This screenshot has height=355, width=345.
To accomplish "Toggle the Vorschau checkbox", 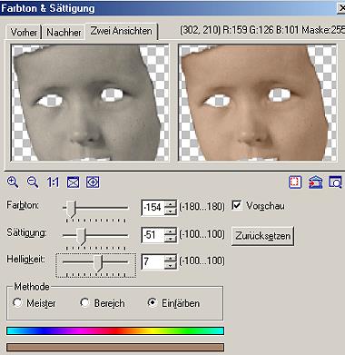I will coord(237,205).
